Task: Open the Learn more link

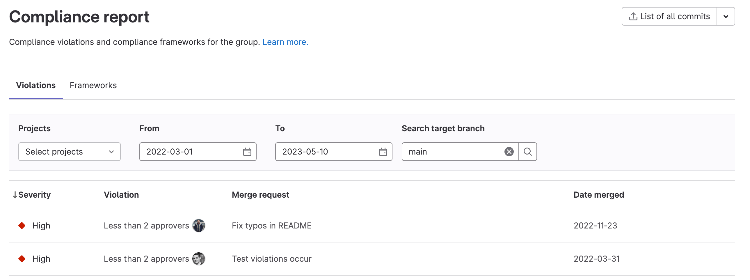Action: (x=285, y=42)
